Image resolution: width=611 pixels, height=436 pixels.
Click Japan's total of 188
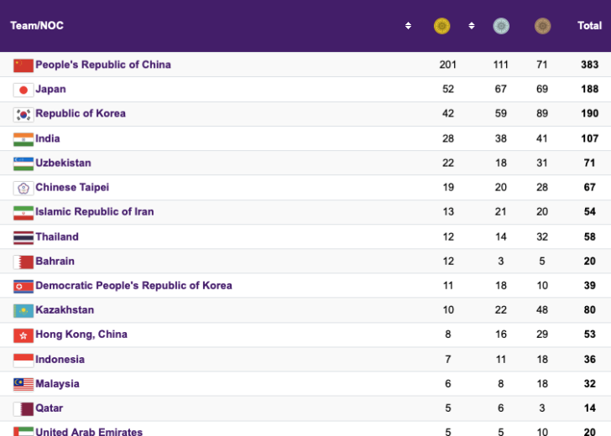point(589,89)
